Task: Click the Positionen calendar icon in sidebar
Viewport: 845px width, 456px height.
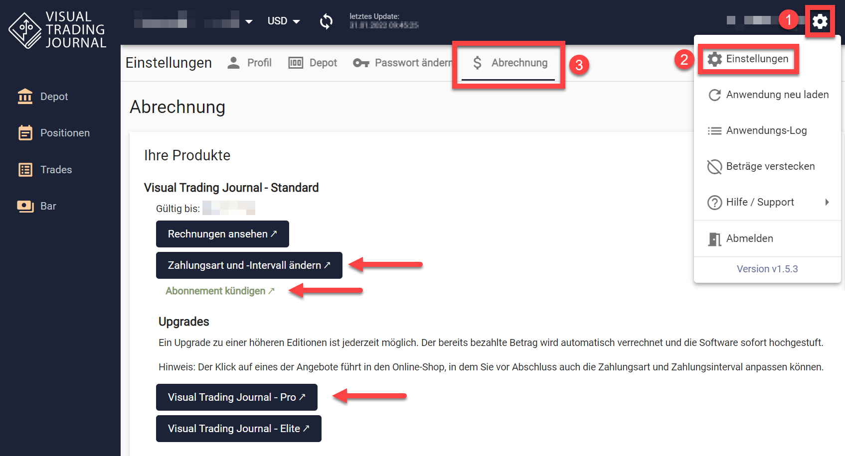Action: [x=25, y=133]
